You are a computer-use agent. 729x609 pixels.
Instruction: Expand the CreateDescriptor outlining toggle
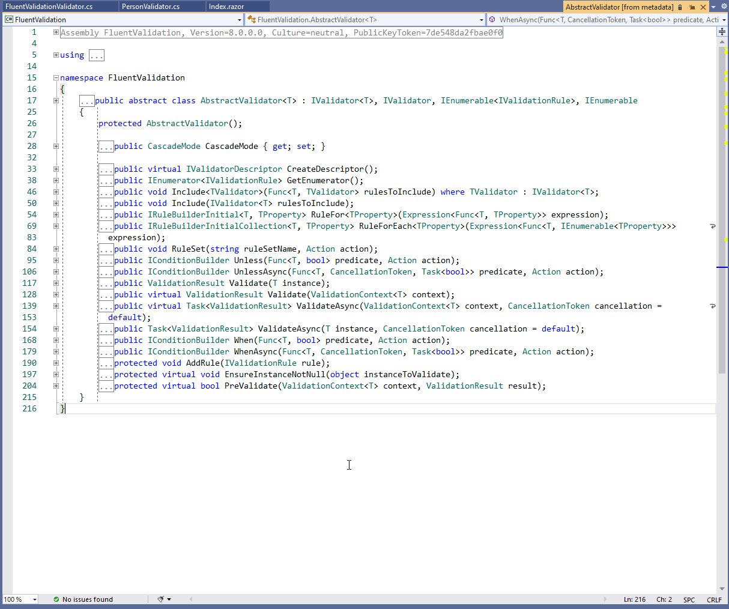(x=56, y=169)
